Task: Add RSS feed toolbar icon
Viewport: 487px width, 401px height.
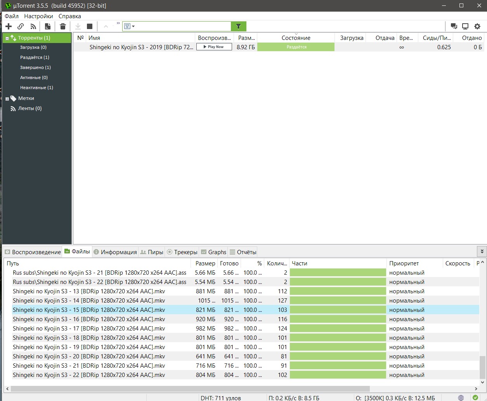Action: point(33,26)
